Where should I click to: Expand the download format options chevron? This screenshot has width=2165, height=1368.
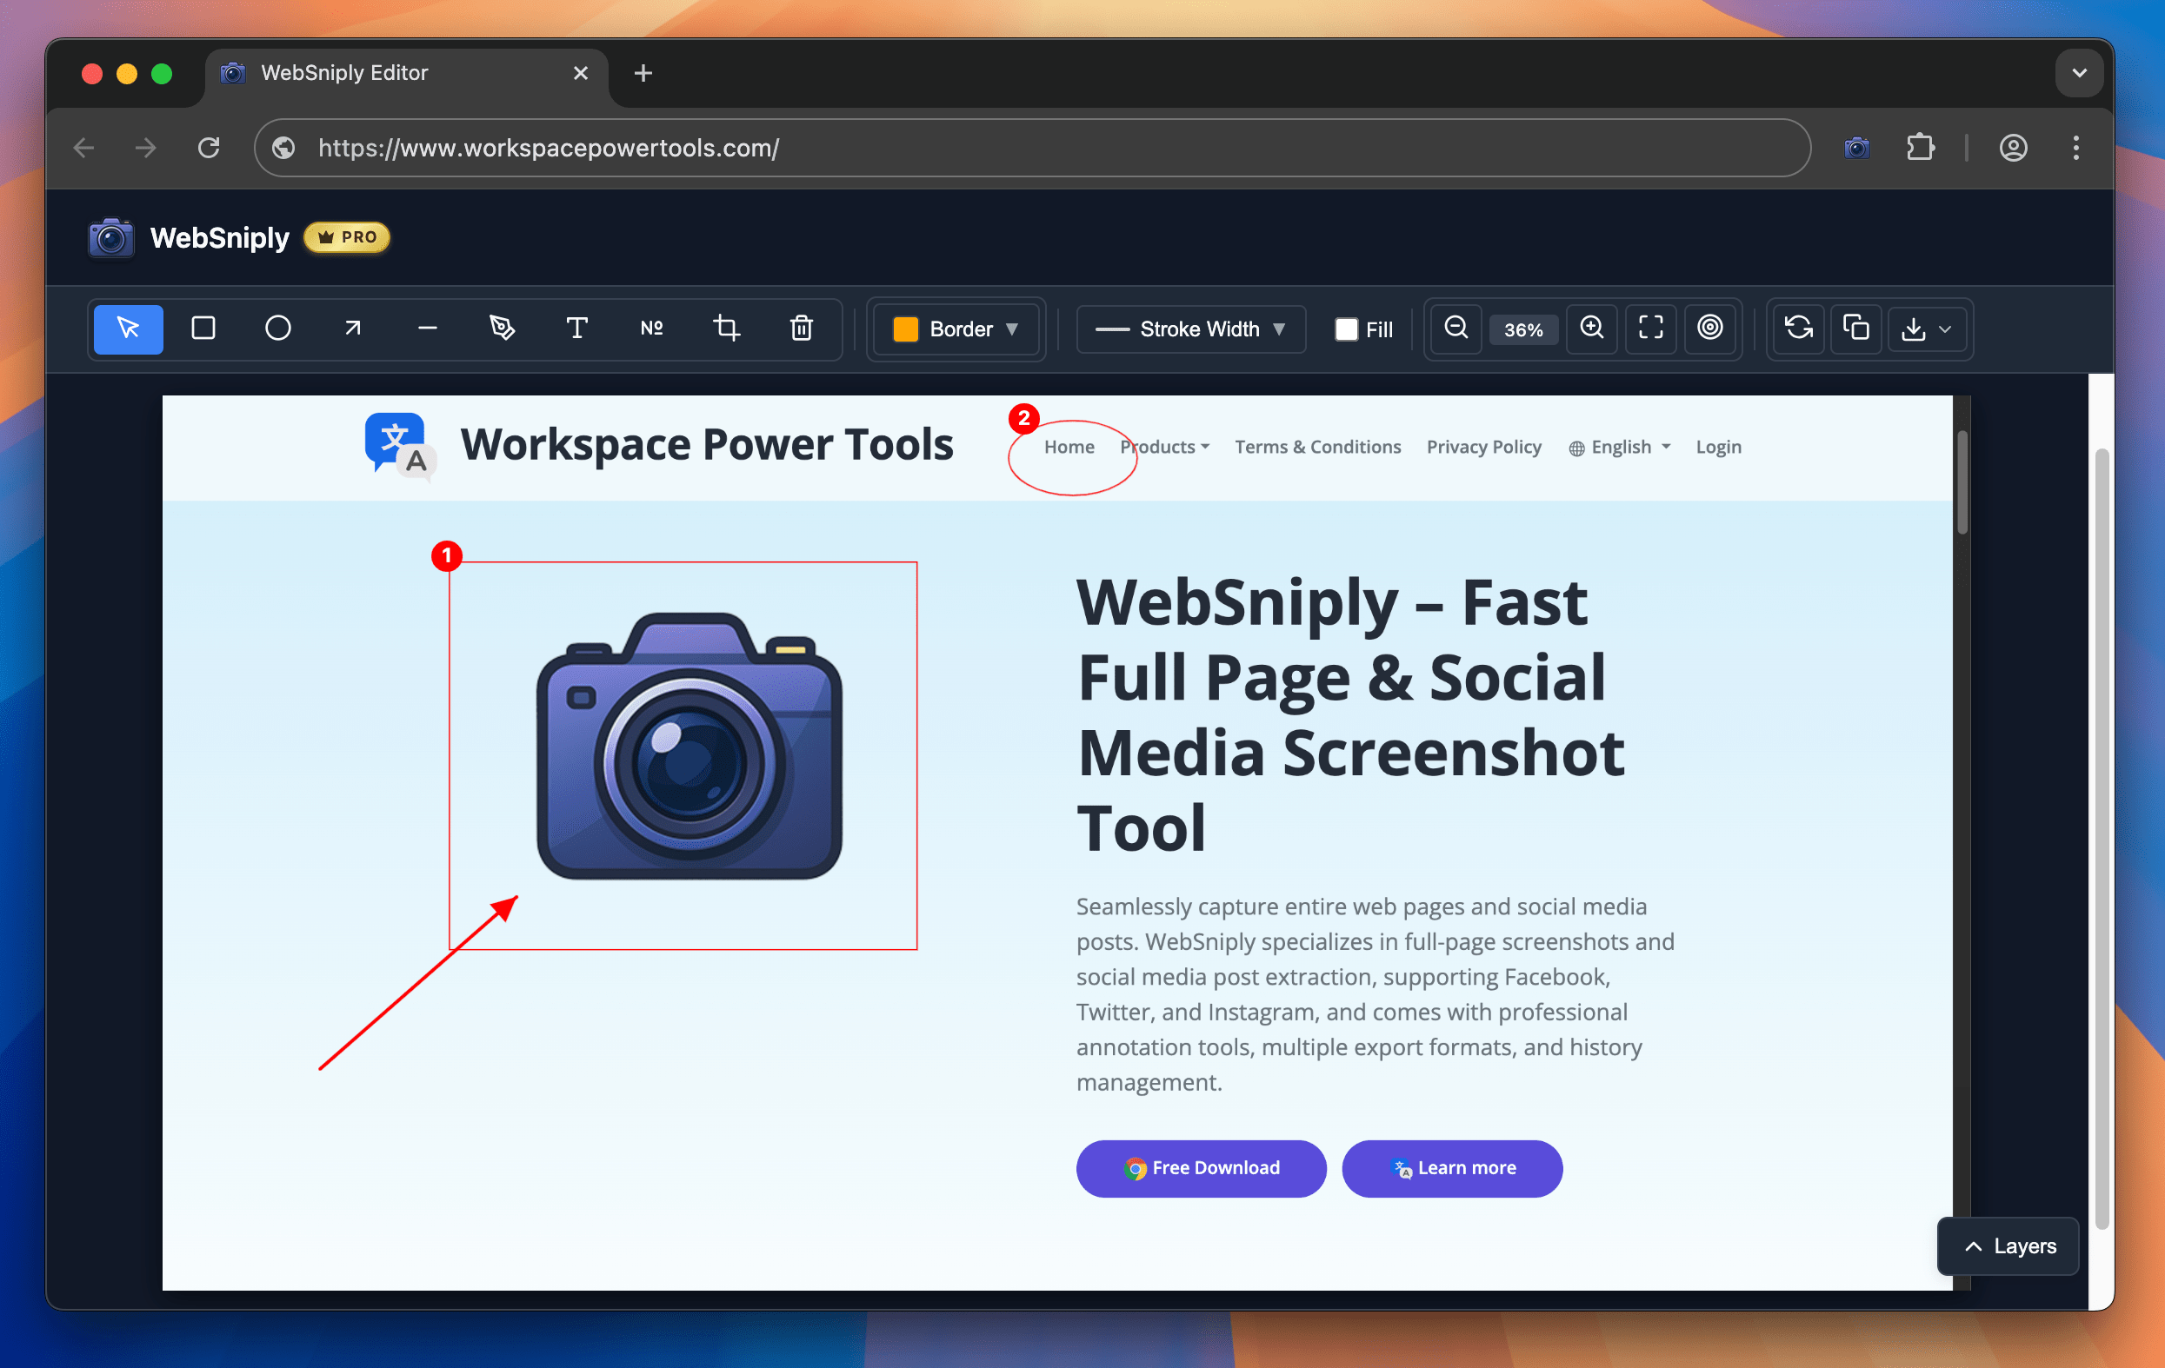coord(1944,329)
